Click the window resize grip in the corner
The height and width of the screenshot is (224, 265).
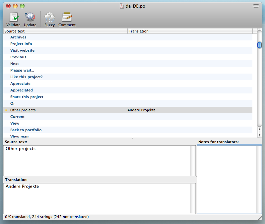coord(260,217)
